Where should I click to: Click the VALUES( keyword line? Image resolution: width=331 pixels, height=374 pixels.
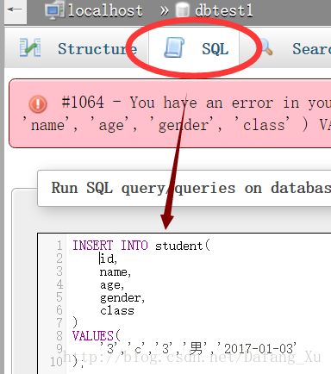coord(97,336)
